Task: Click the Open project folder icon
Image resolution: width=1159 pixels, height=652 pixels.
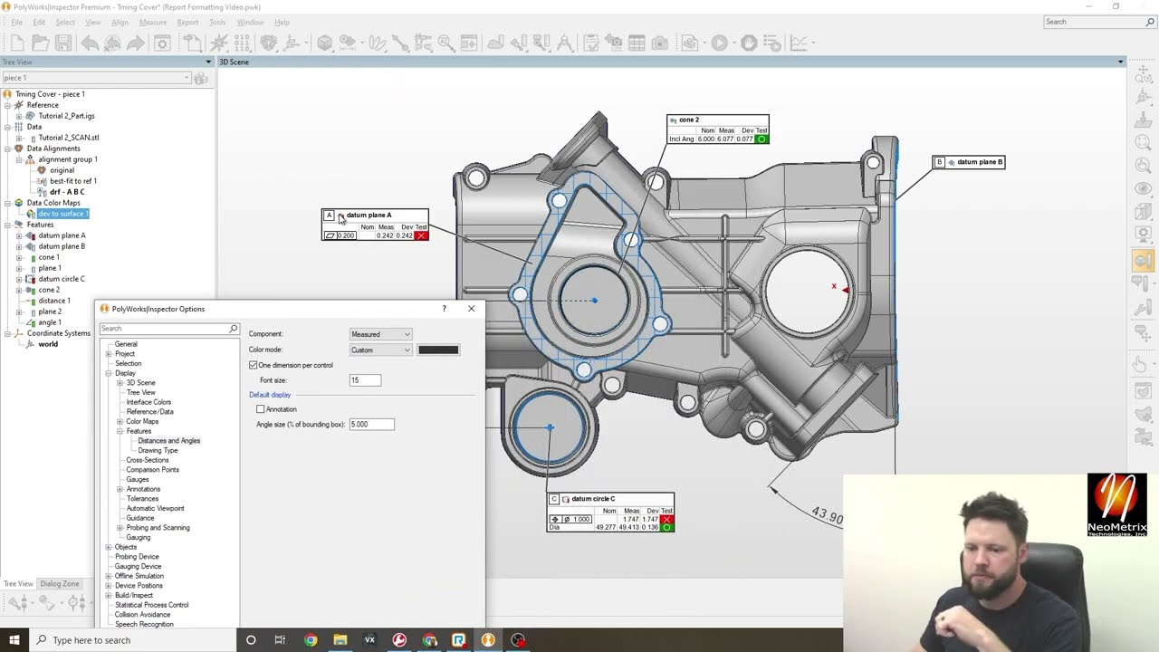Action: 40,43
